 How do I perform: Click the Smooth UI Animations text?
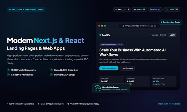pos(22,75)
